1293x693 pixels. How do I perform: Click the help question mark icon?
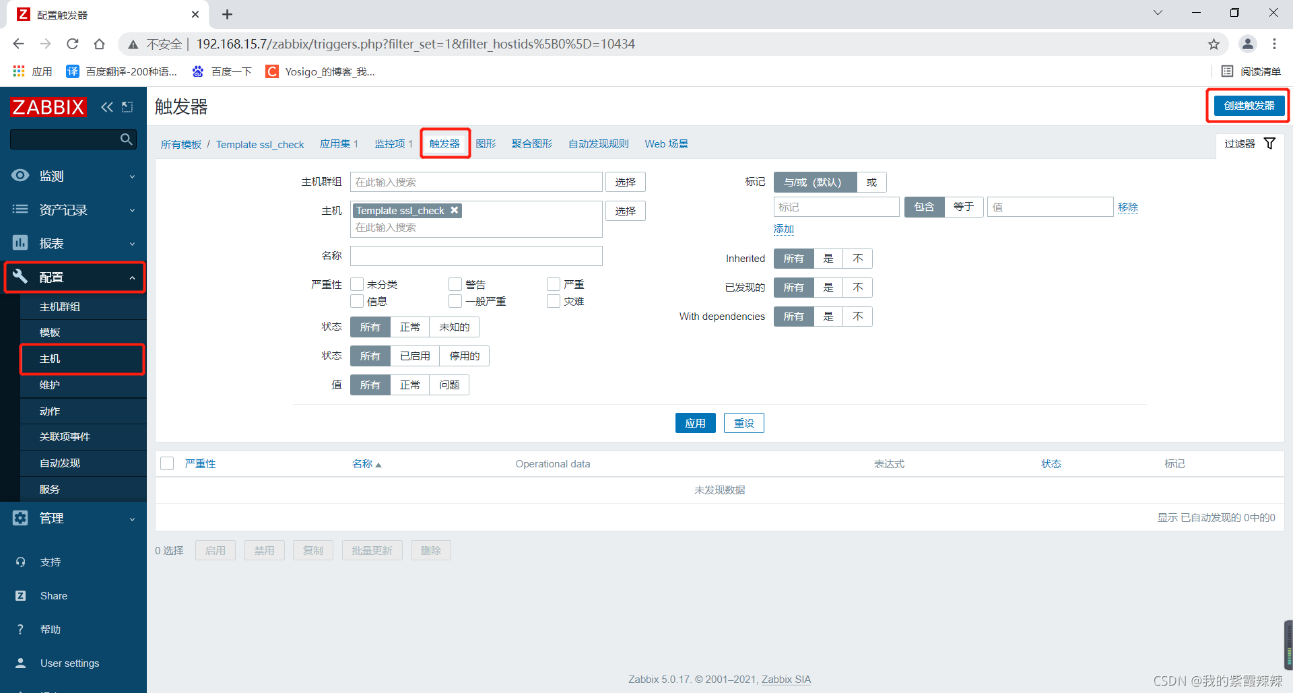point(20,629)
